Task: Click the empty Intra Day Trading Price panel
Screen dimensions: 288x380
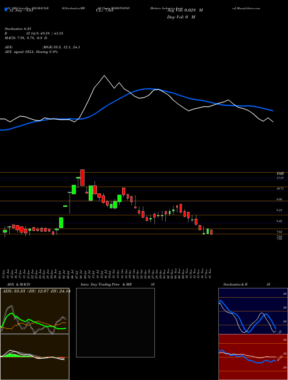Action: 115,322
